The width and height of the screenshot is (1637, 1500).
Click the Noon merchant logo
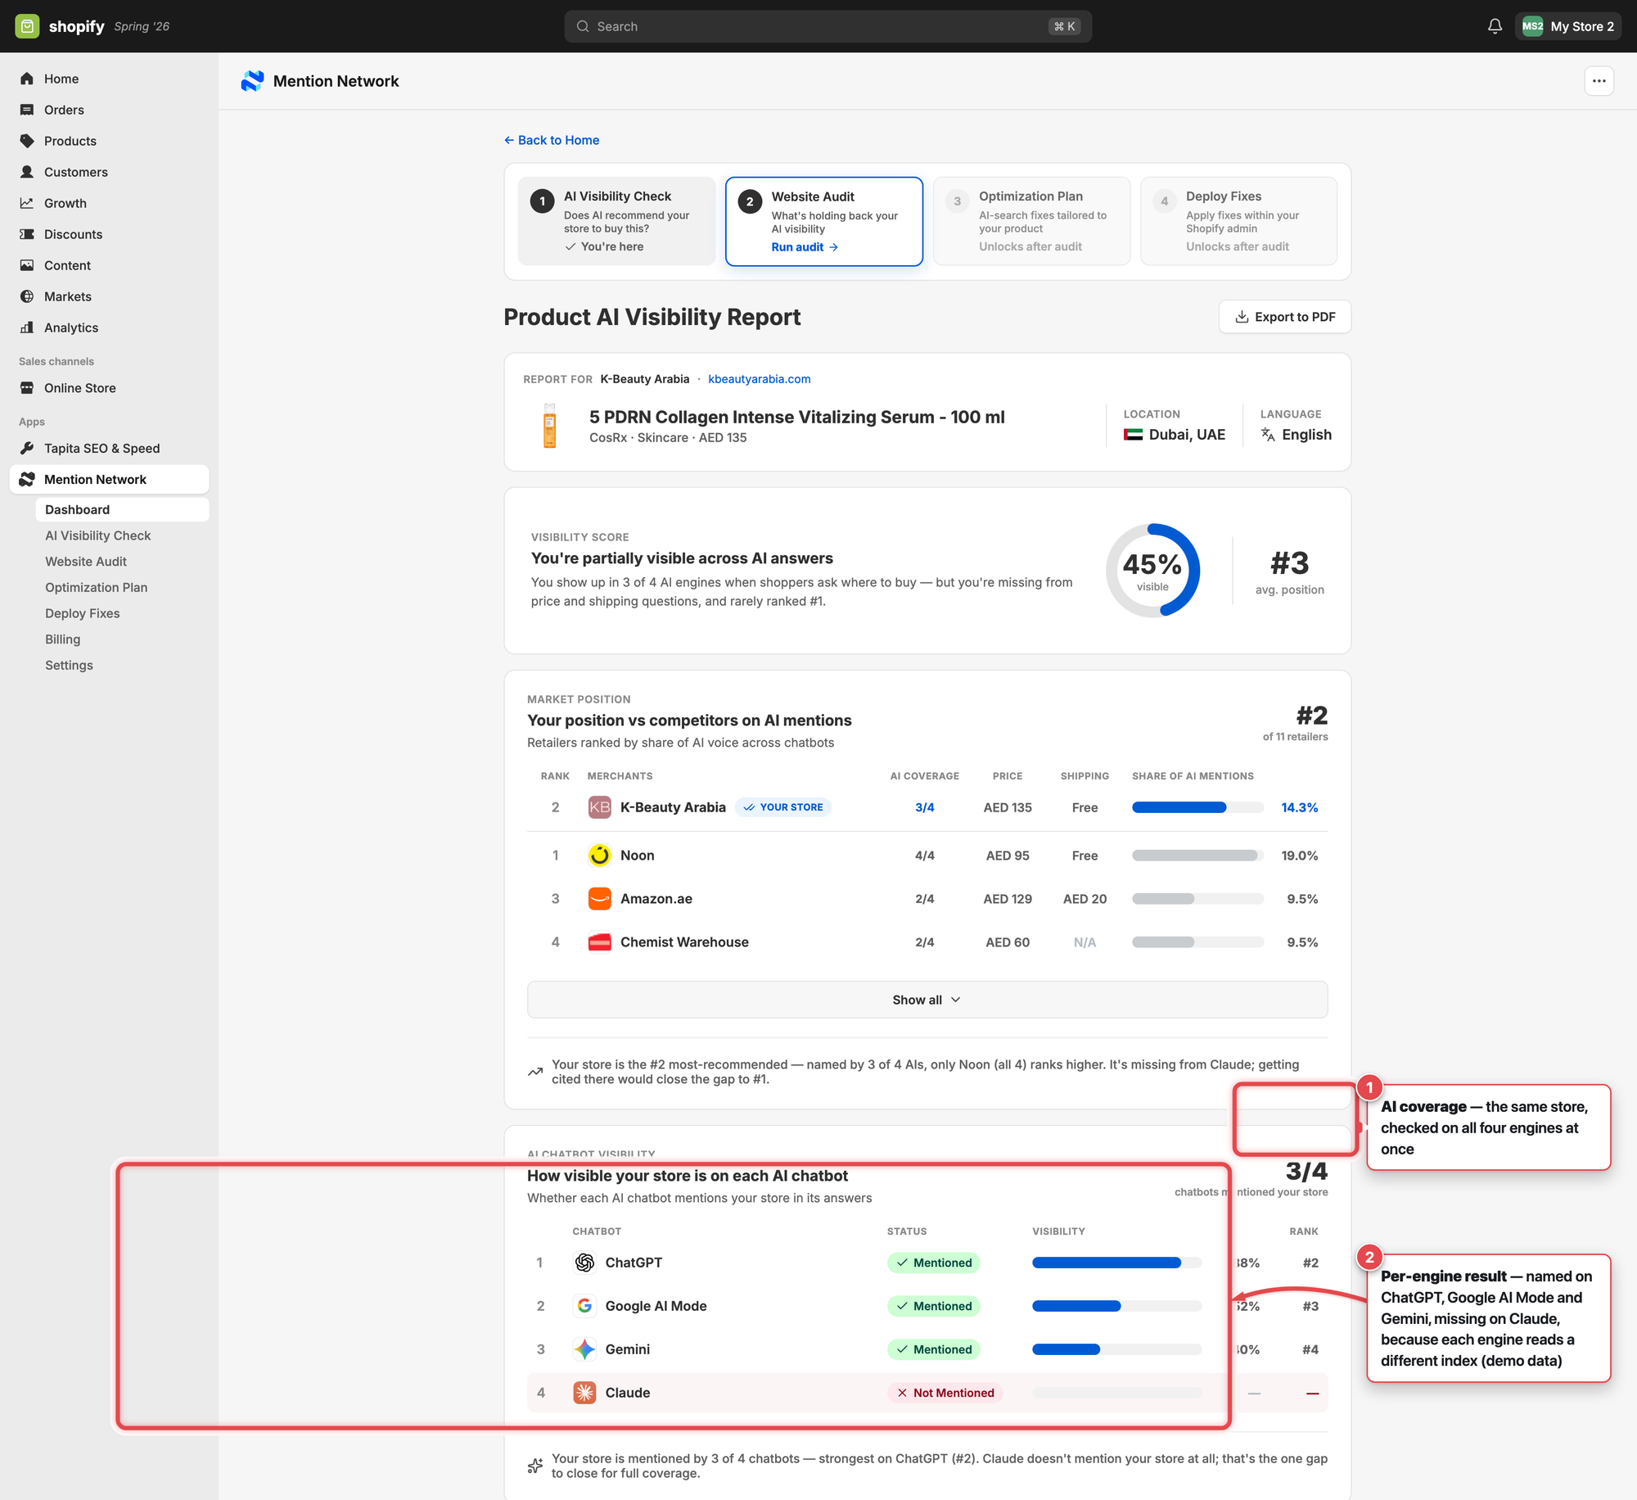pyautogui.click(x=600, y=856)
